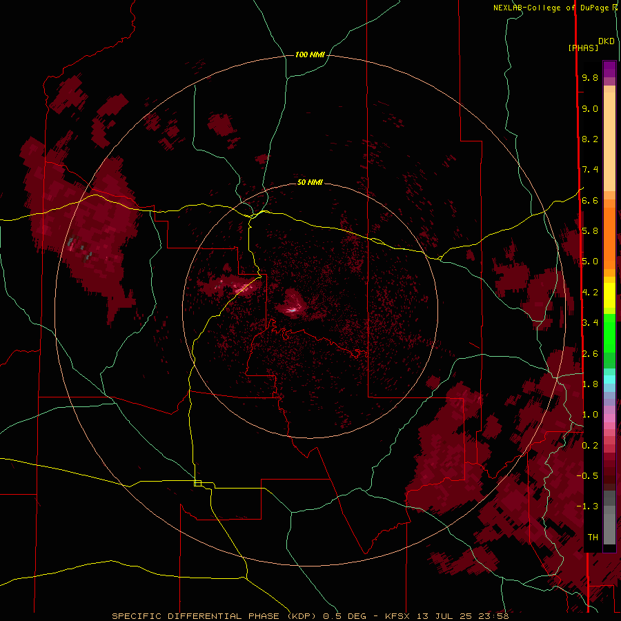Click the 9.8 legend value

pos(590,77)
